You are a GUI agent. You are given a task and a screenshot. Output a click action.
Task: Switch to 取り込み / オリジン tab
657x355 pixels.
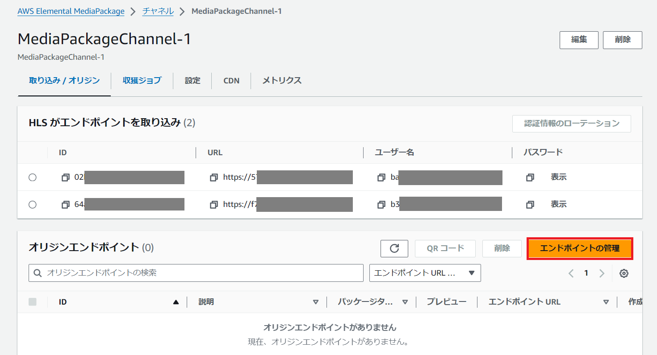64,81
